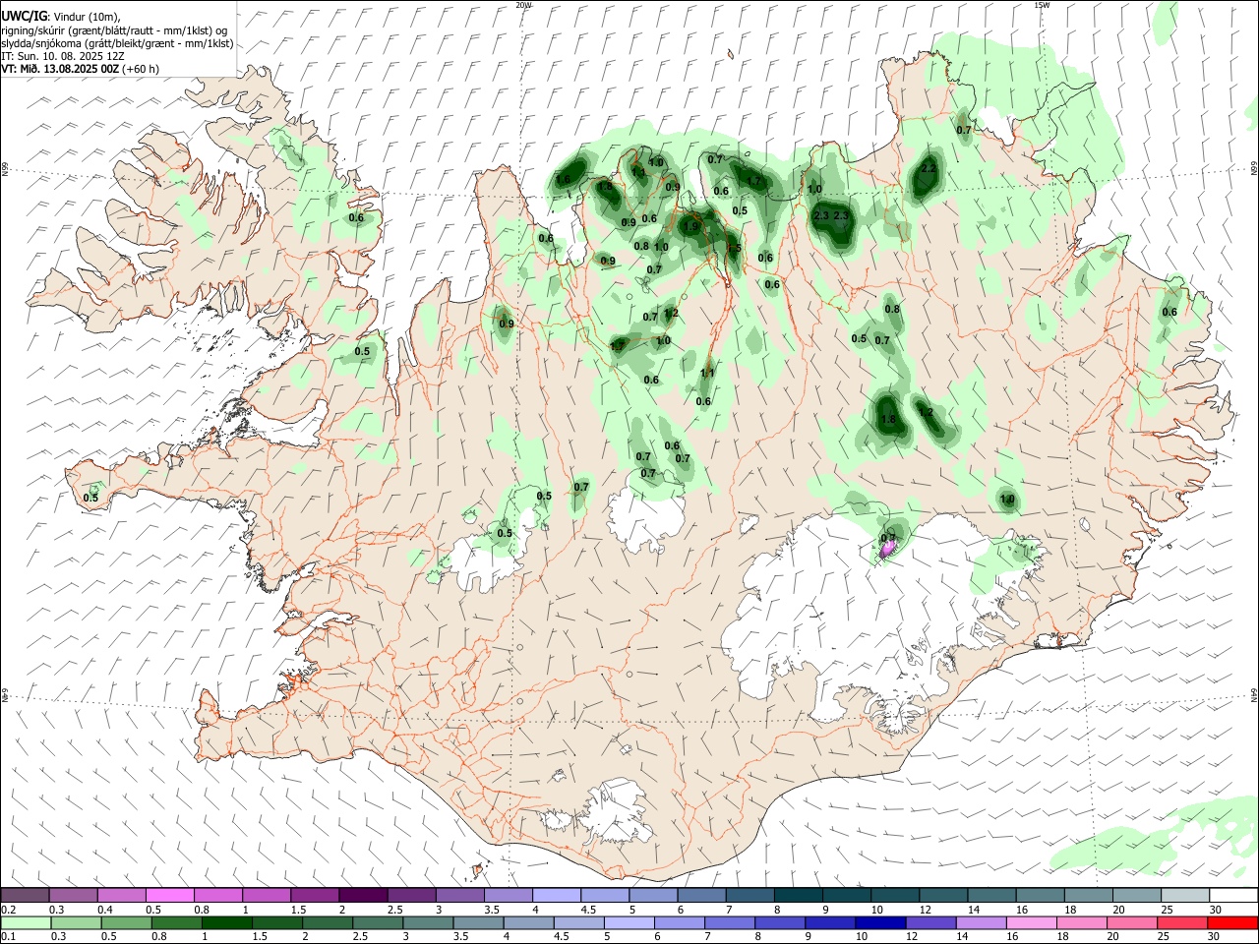Click the white top-row swatch after 30
This screenshot has height=944, width=1259.
(x=1233, y=895)
